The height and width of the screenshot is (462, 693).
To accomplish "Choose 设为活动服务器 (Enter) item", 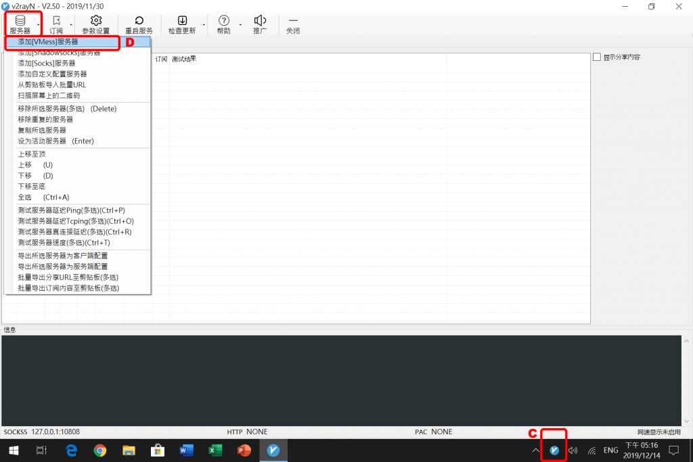I will pos(77,141).
